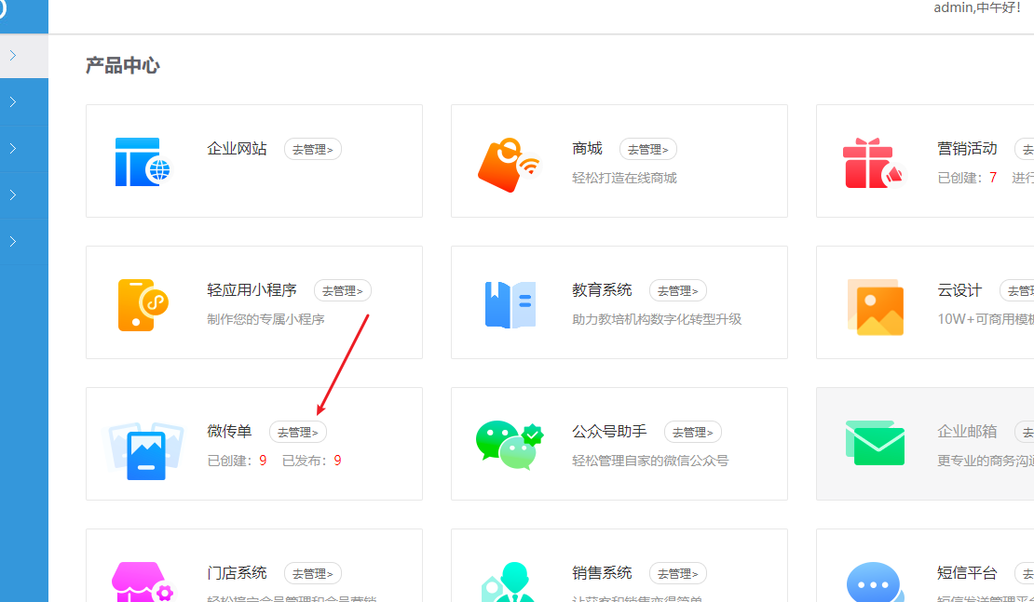This screenshot has width=1034, height=602.
Task: Click the 已发布 count for 微传单
Action: [337, 461]
